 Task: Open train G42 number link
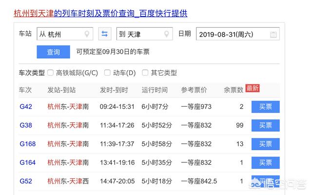point(25,106)
